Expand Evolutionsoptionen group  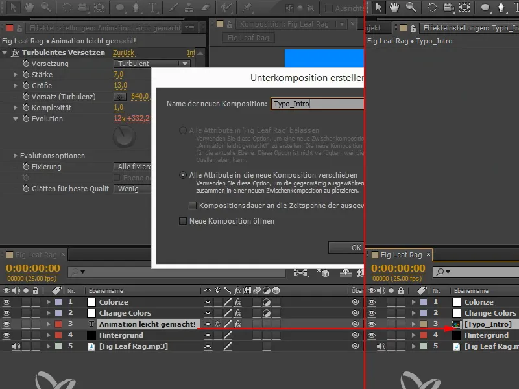15,156
